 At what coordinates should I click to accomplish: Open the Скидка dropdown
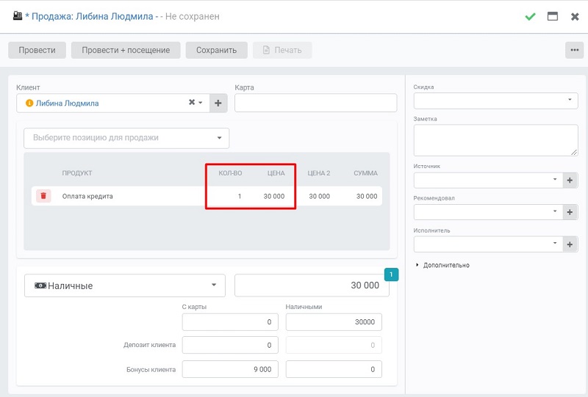[x=495, y=101]
